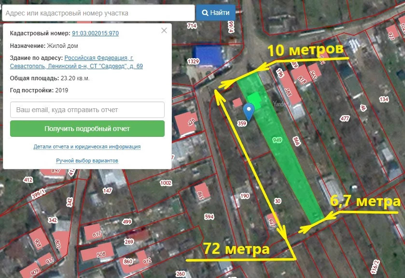Click the parcel labeled 477

[x=345, y=118]
